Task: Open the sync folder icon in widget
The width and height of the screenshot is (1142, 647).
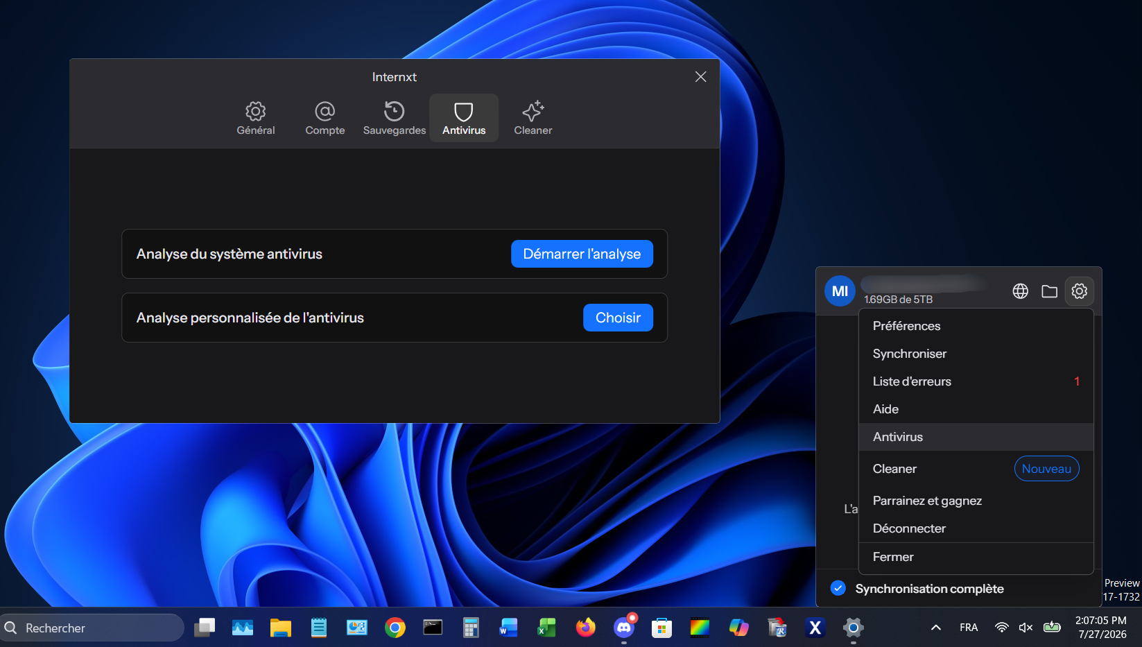Action: point(1049,291)
